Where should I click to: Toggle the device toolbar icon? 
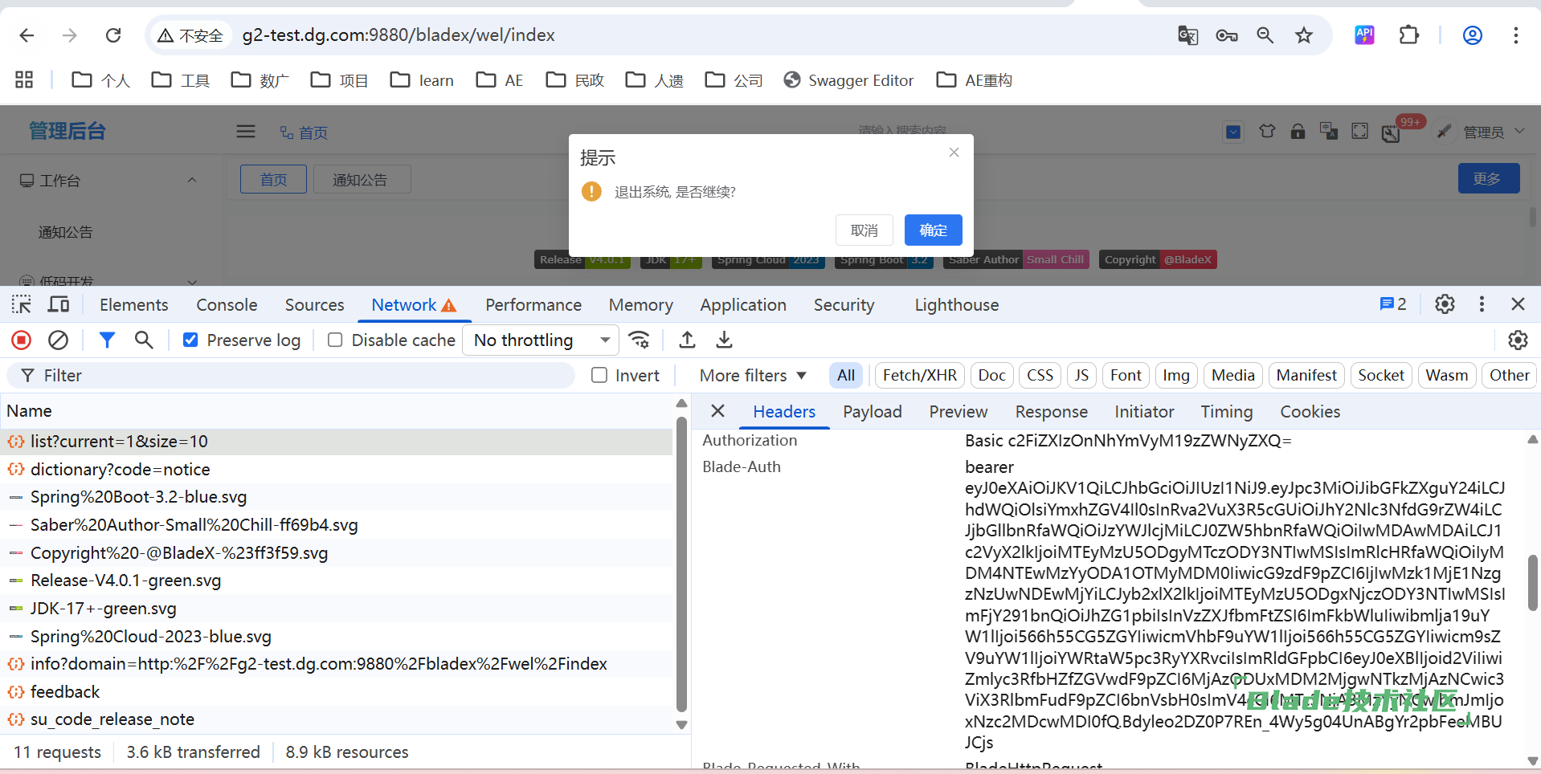[x=59, y=305]
